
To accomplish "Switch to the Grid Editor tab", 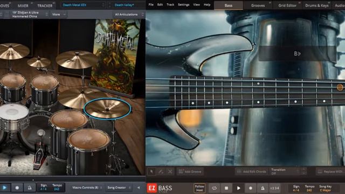I will point(287,5).
